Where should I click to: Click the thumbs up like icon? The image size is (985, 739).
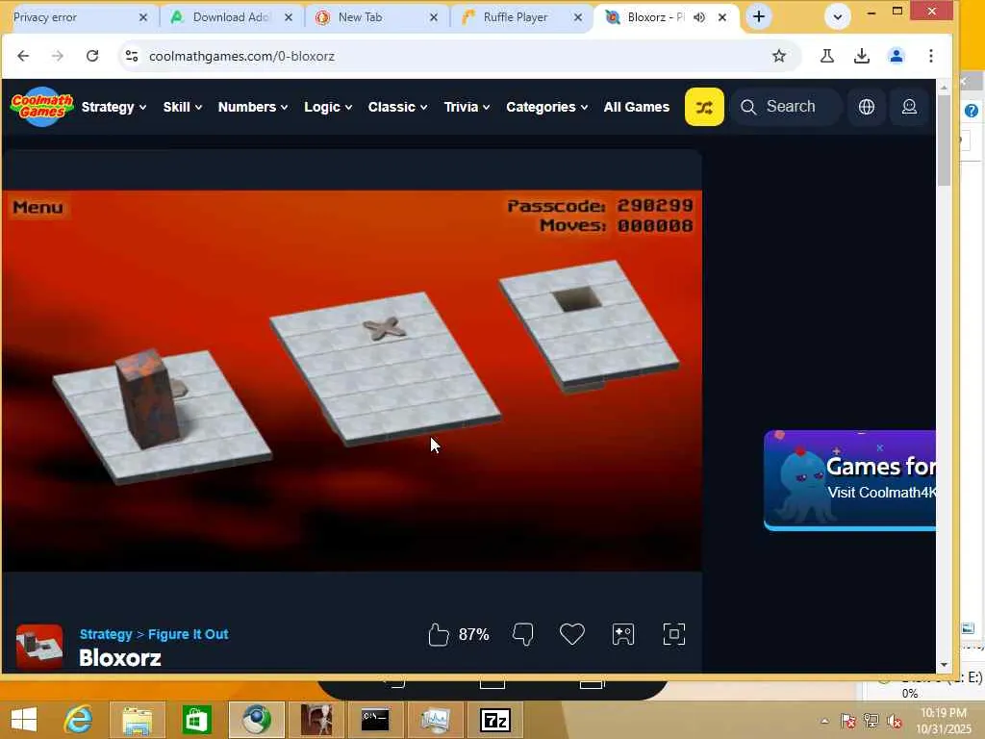(x=439, y=634)
